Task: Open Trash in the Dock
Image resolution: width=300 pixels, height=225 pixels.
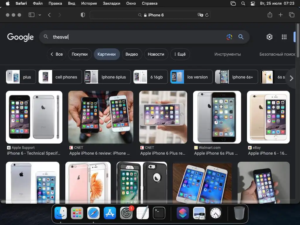Action: coord(239,213)
